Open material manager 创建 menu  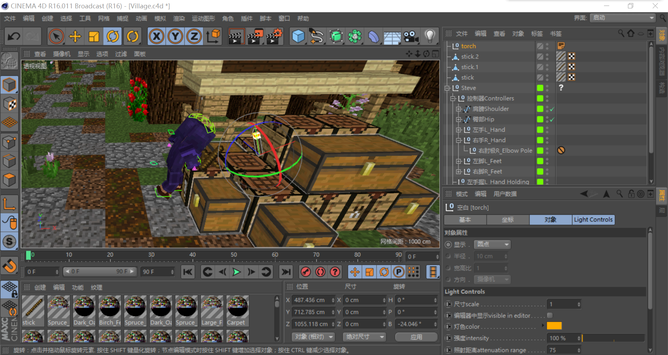pyautogui.click(x=40, y=287)
